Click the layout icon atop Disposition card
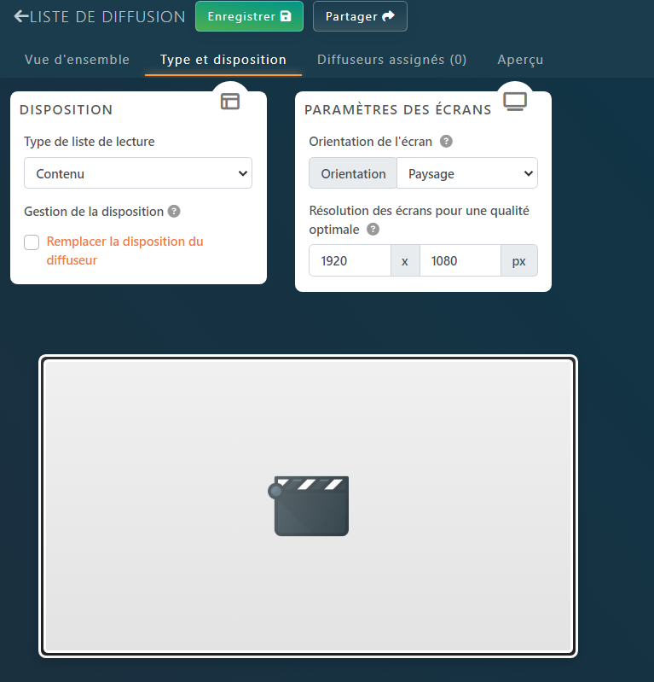Viewport: 654px width, 682px height. point(229,102)
